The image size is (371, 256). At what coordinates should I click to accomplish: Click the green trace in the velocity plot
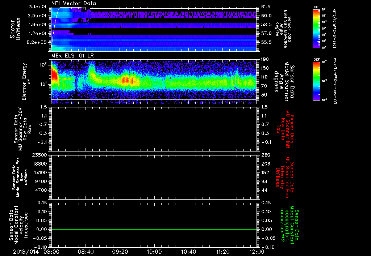click(x=154, y=229)
